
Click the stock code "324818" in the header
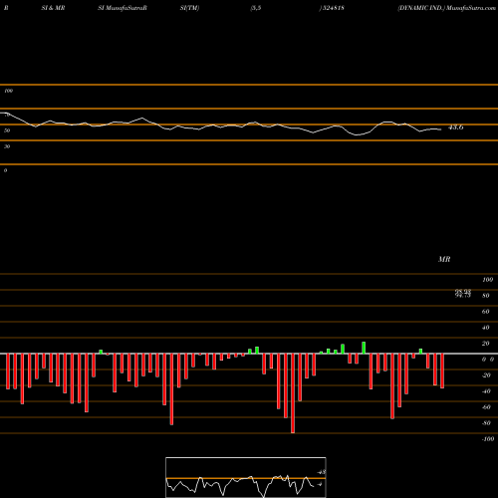click(x=333, y=8)
